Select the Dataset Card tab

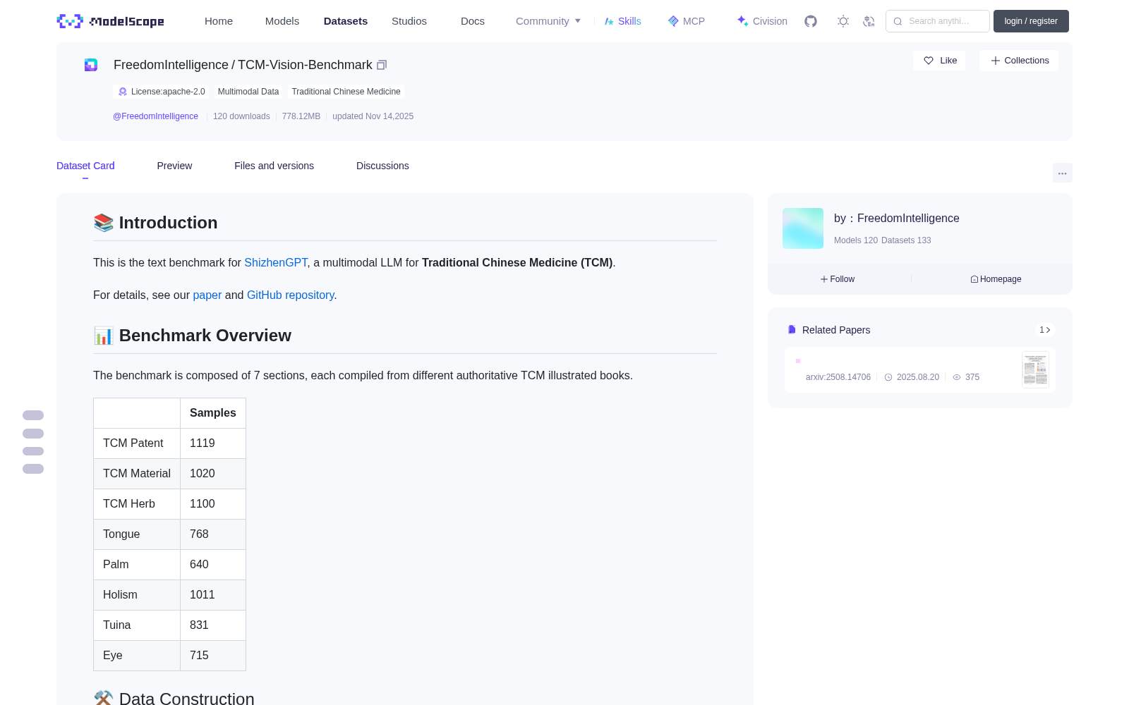click(x=85, y=166)
